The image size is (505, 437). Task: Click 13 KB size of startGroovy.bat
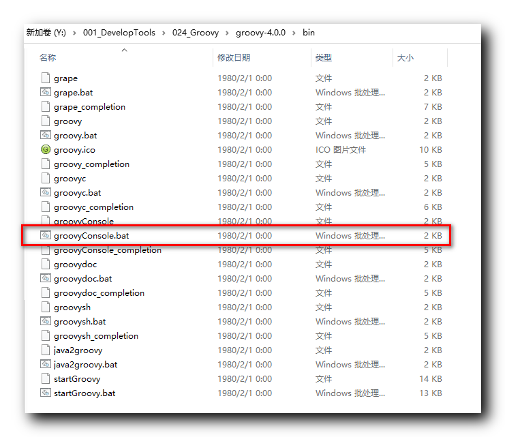coord(431,393)
